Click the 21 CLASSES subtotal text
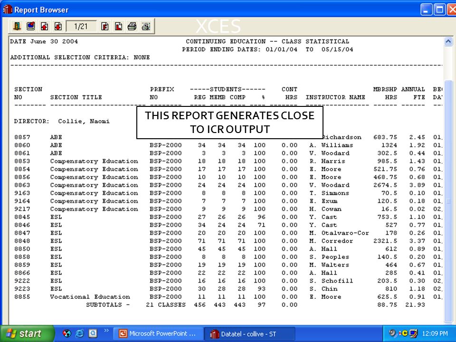The width and height of the screenshot is (456, 342). tap(166, 305)
